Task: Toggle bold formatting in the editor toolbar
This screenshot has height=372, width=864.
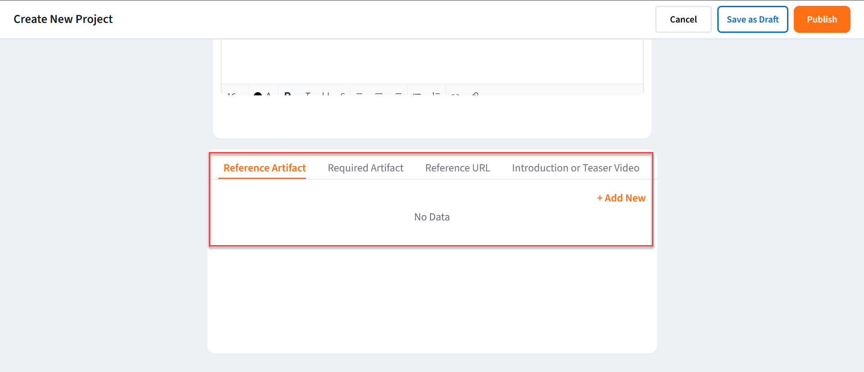Action: 288,94
